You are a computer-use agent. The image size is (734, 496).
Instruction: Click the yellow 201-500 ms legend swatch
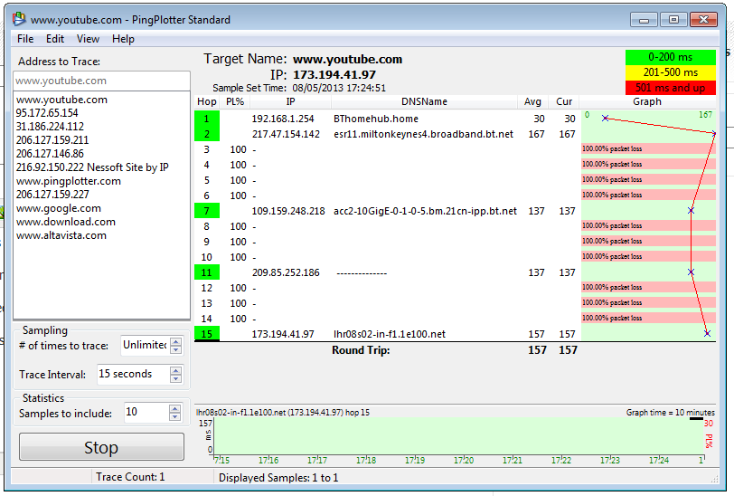(671, 72)
